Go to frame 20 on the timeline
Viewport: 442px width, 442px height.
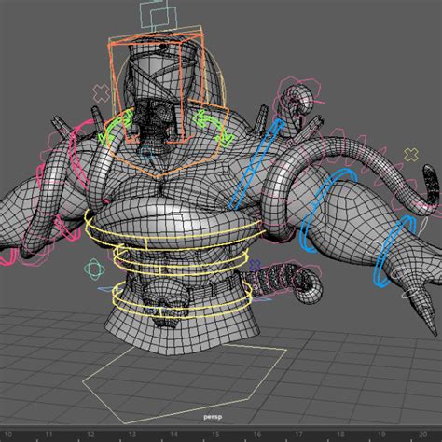423,435
